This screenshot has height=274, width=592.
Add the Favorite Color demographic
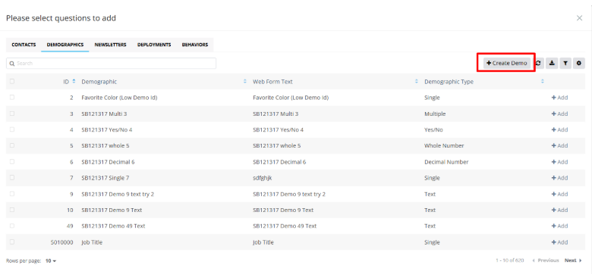pyautogui.click(x=559, y=98)
